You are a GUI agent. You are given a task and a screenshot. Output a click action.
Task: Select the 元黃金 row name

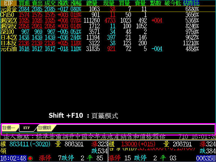[8, 9]
